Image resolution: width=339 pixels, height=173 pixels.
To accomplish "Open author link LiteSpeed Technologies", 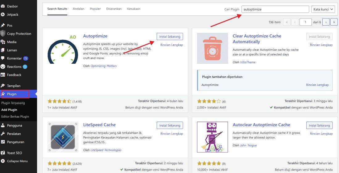I will [x=106, y=150].
